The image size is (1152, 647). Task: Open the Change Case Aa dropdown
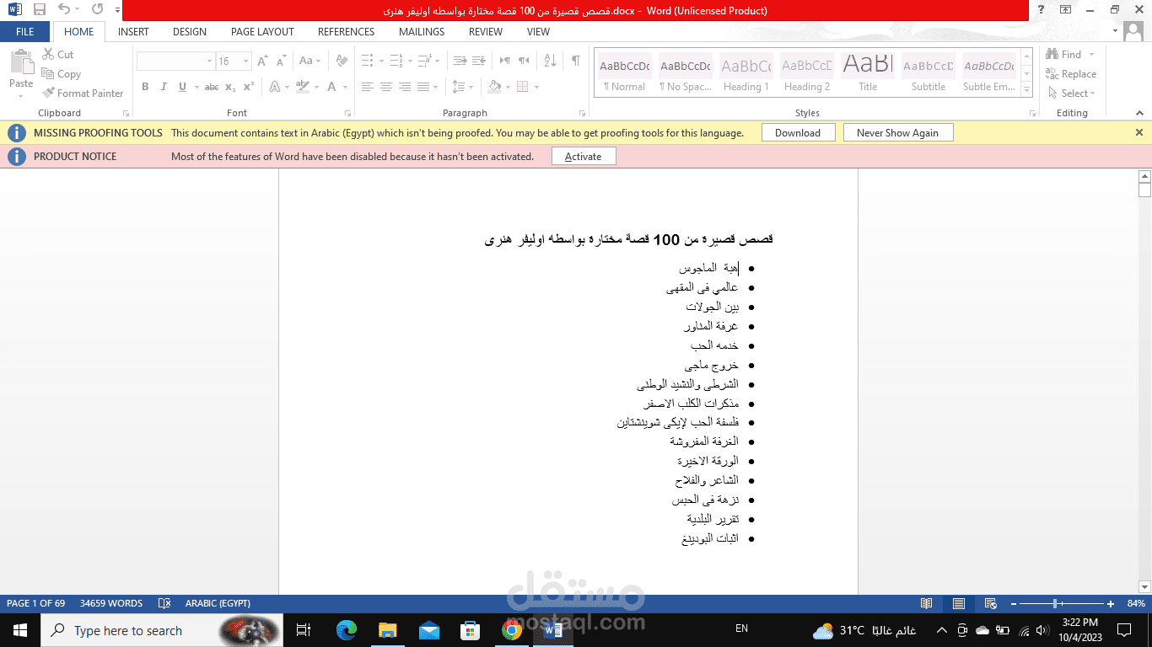(x=310, y=61)
